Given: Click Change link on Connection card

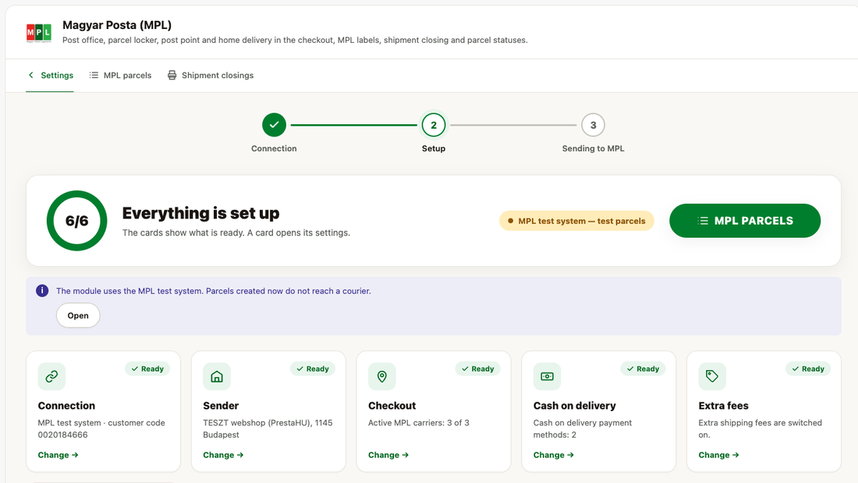Looking at the screenshot, I should [x=58, y=455].
